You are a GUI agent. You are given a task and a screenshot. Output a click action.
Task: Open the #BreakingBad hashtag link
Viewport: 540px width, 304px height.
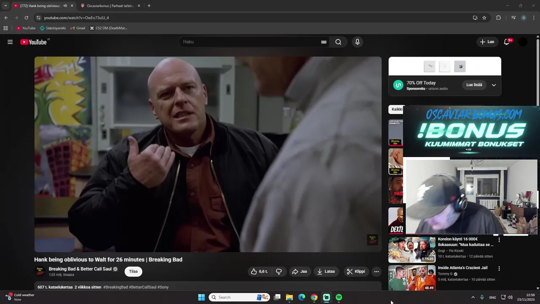click(x=116, y=287)
